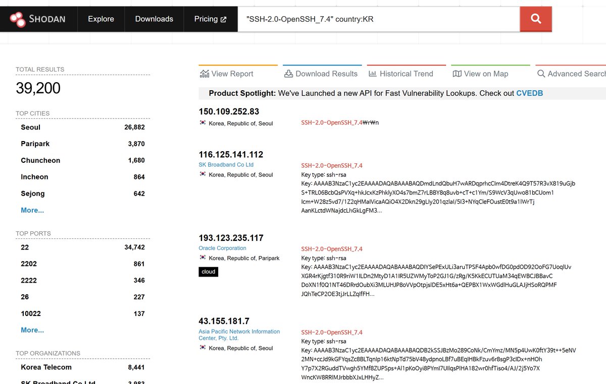The width and height of the screenshot is (606, 384).
Task: Open host 193.123.235.117
Action: click(231, 238)
